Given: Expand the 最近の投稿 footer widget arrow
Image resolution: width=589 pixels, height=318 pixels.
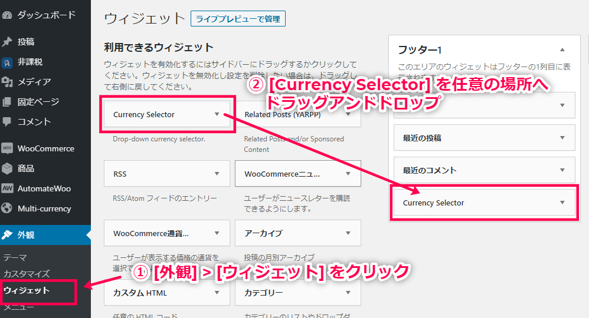Looking at the screenshot, I should [562, 138].
